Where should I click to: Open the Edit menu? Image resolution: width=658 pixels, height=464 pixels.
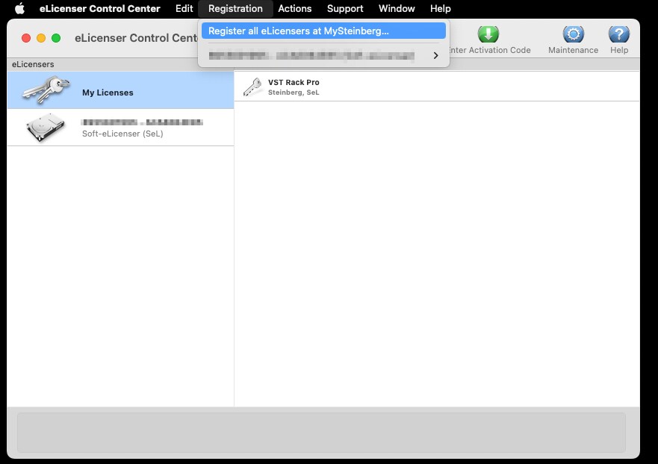pyautogui.click(x=184, y=9)
